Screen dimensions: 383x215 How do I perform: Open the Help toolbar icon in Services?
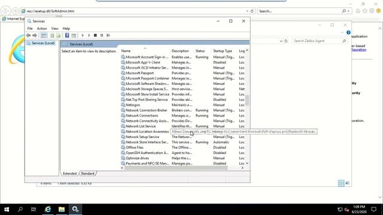[x=67, y=35]
